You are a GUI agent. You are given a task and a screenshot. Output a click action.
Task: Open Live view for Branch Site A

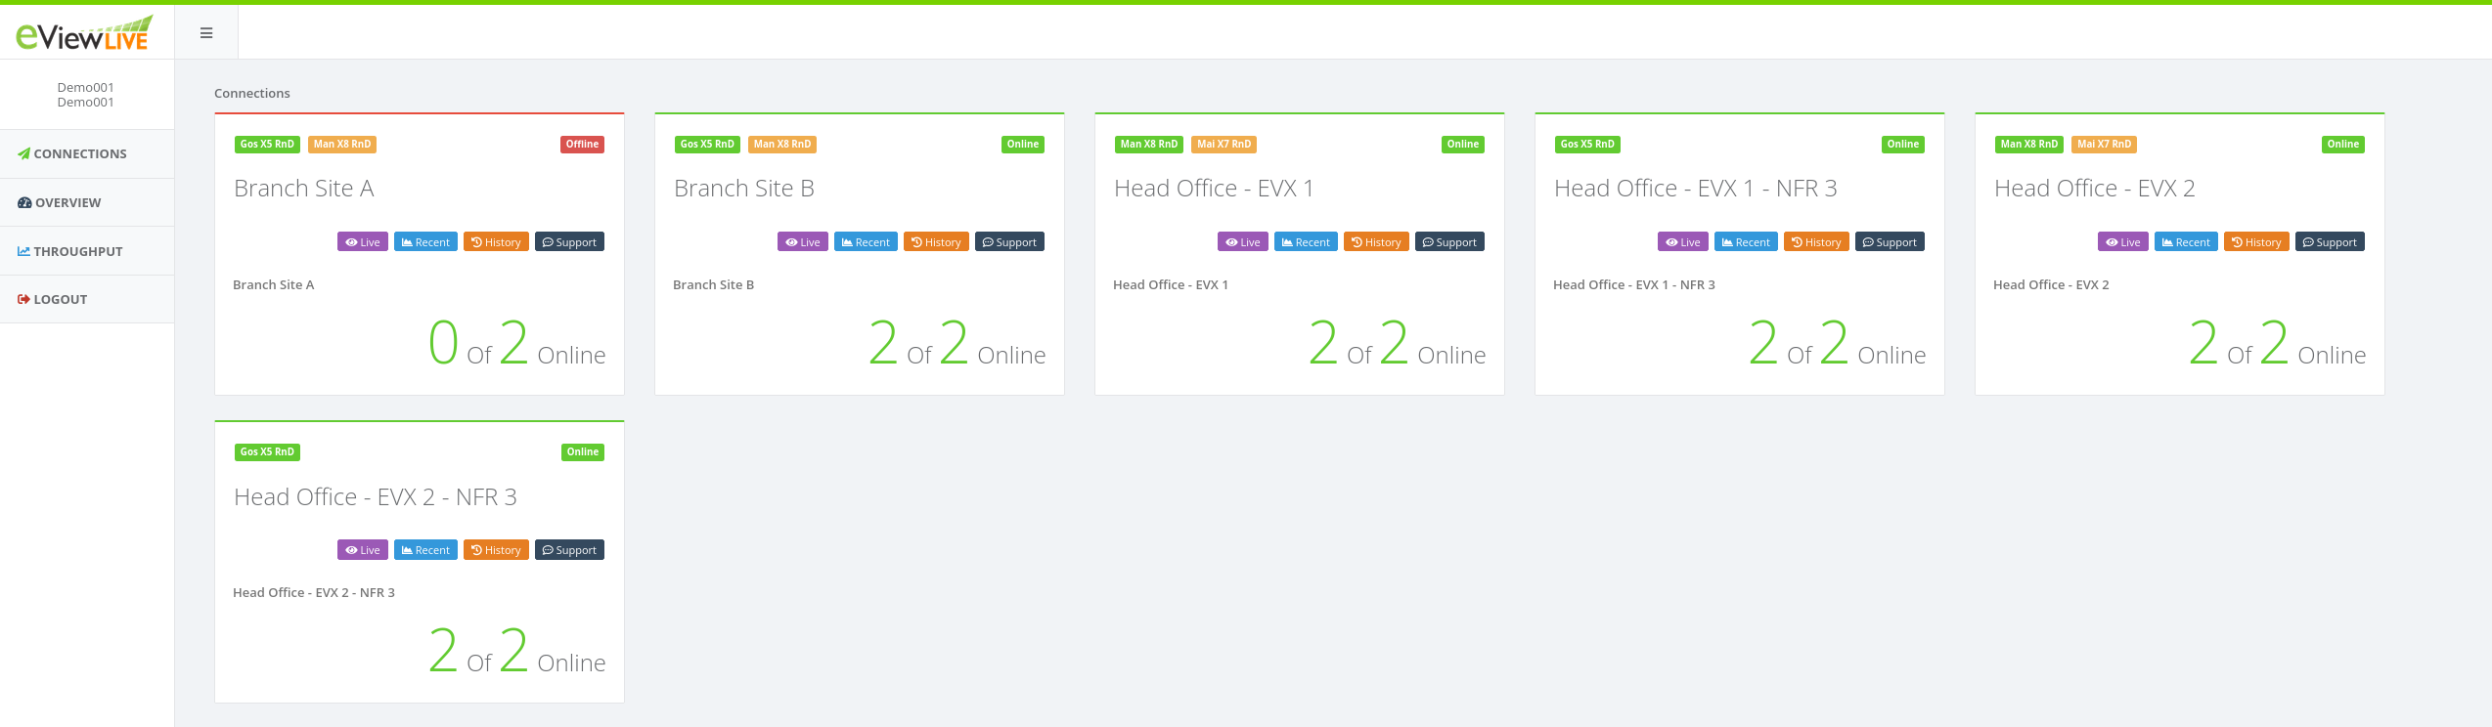click(x=363, y=242)
